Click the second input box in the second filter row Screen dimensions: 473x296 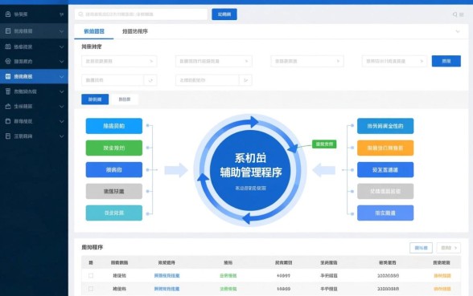pos(208,80)
